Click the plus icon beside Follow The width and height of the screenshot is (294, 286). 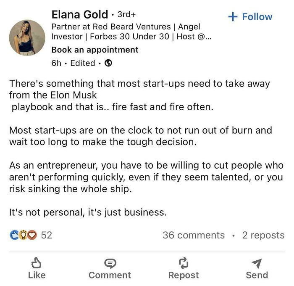tap(233, 17)
